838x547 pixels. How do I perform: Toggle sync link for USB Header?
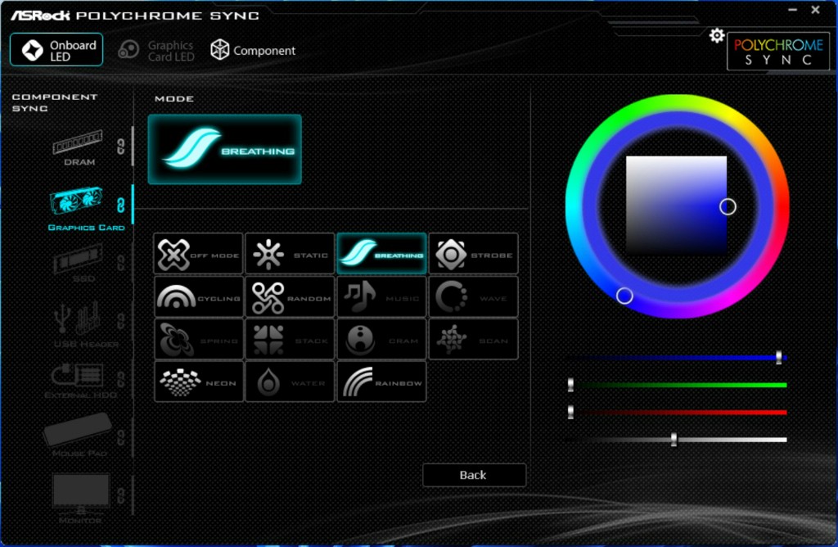121,321
